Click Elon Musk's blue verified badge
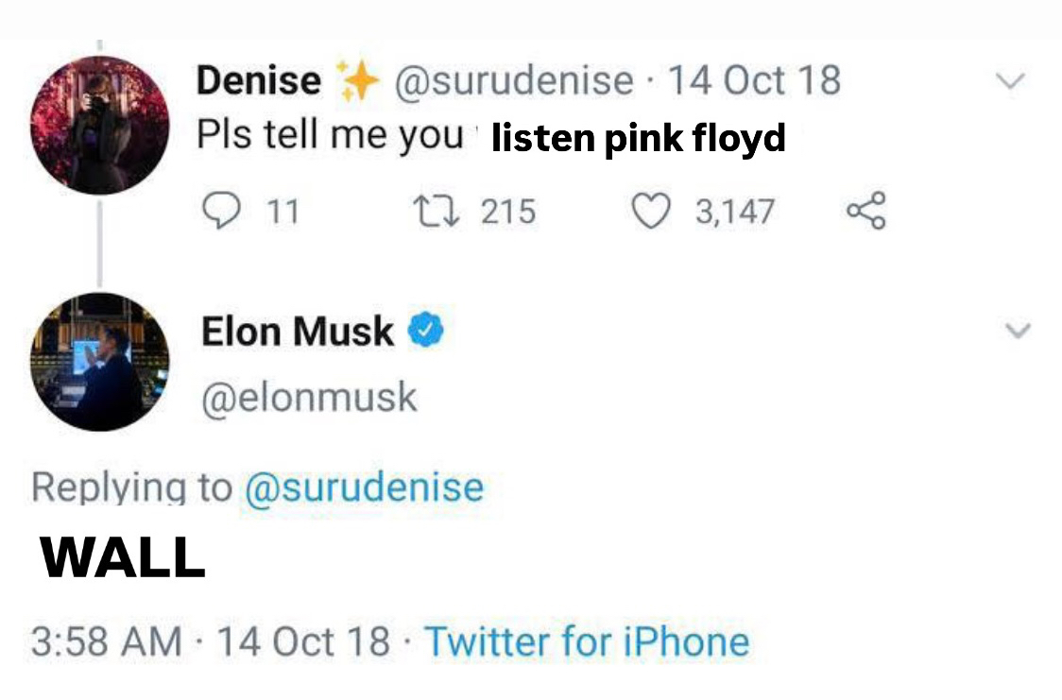This screenshot has height=700, width=1062. (426, 332)
